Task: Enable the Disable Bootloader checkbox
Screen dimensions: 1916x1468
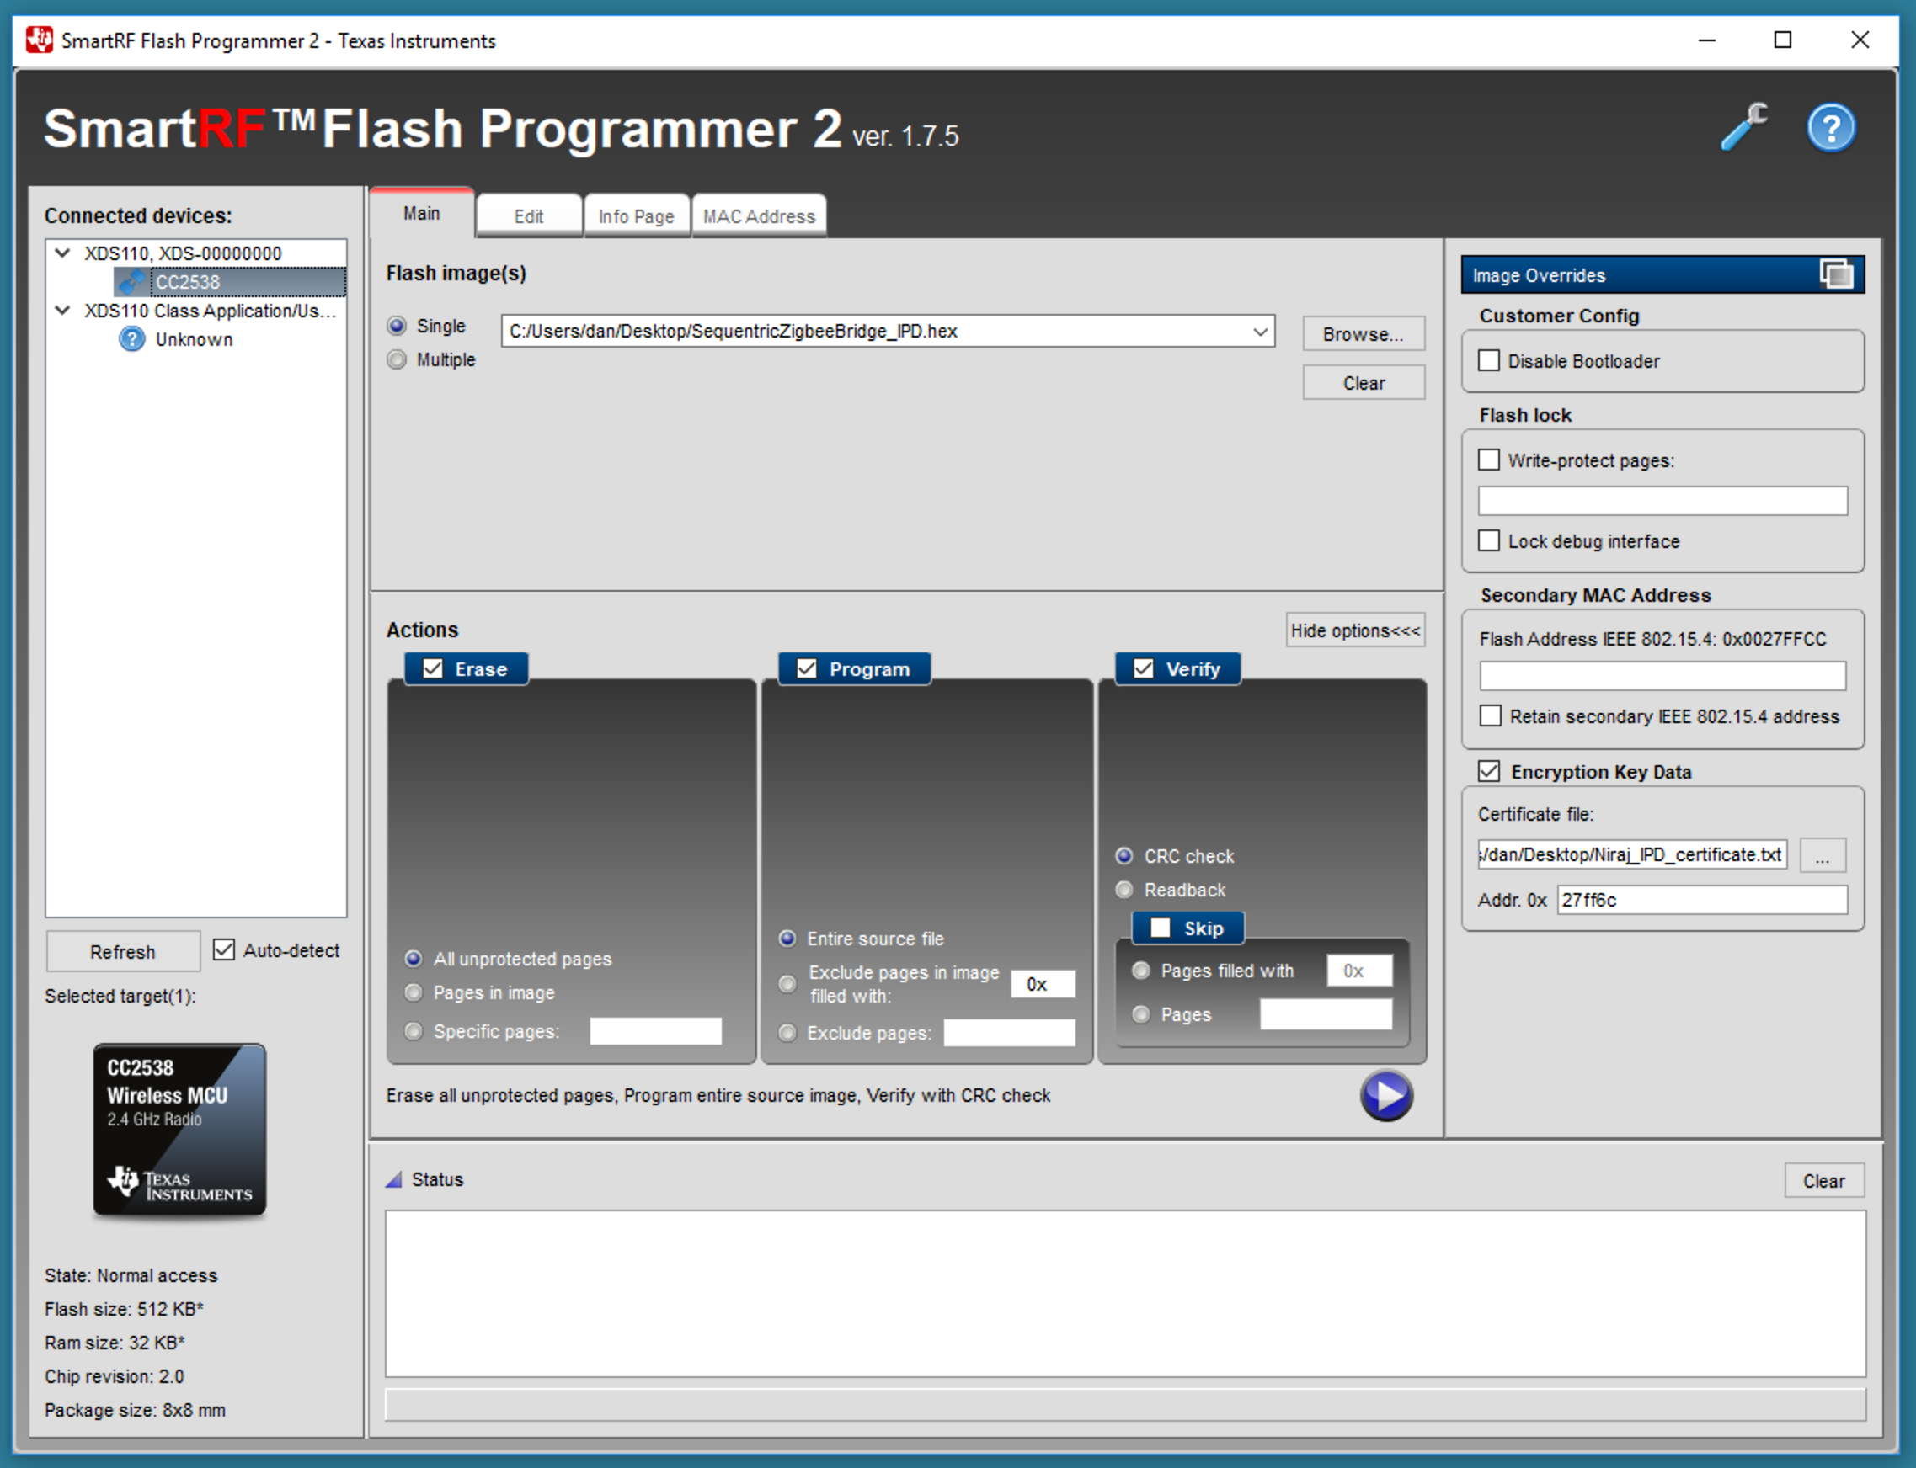Action: click(1488, 361)
